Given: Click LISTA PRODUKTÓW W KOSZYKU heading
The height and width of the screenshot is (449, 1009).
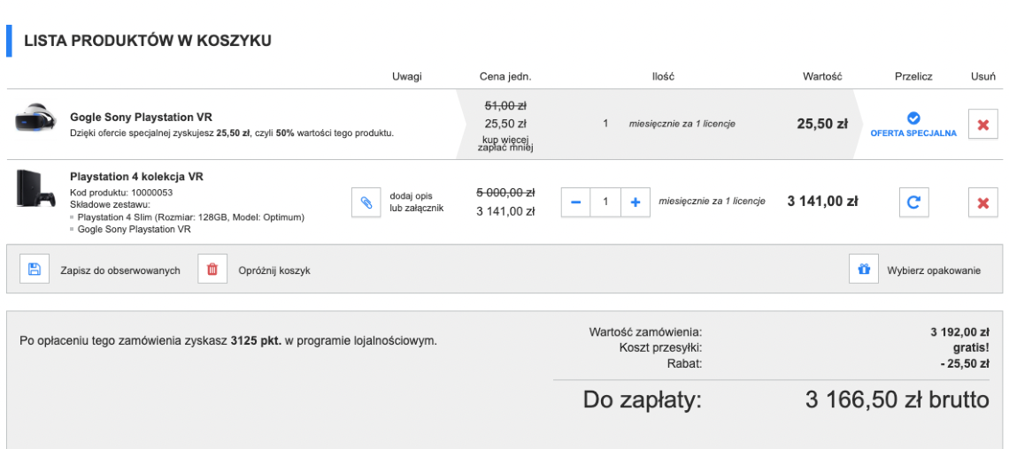Looking at the screenshot, I should pos(147,41).
